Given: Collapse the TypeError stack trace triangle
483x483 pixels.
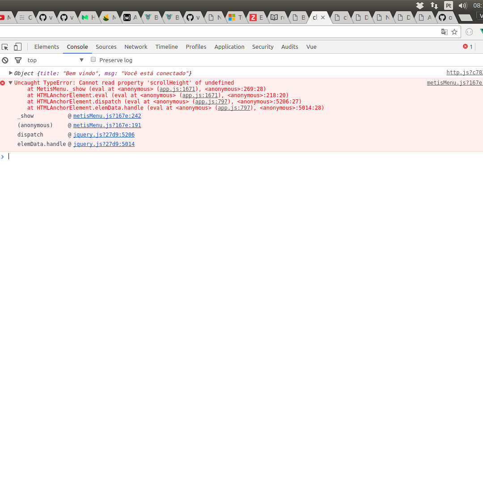Looking at the screenshot, I should 10,82.
